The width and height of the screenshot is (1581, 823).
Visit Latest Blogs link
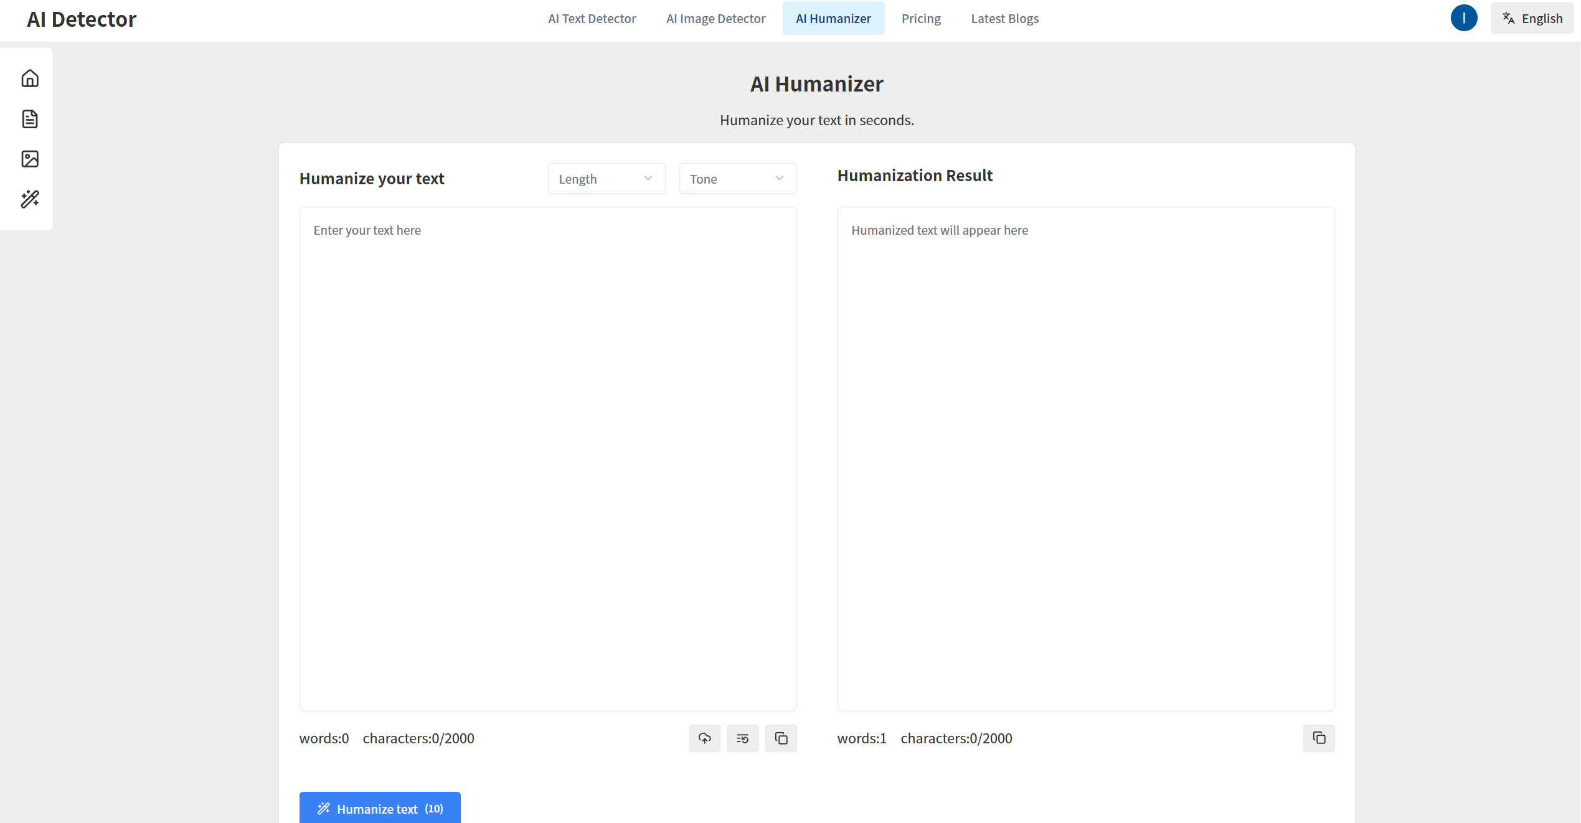(x=1004, y=19)
